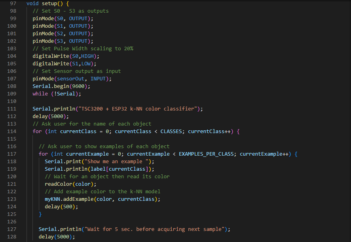Click the CLASSES constant in the for loop
Image resolution: width=351 pixels, height=242 pixels.
click(x=171, y=131)
